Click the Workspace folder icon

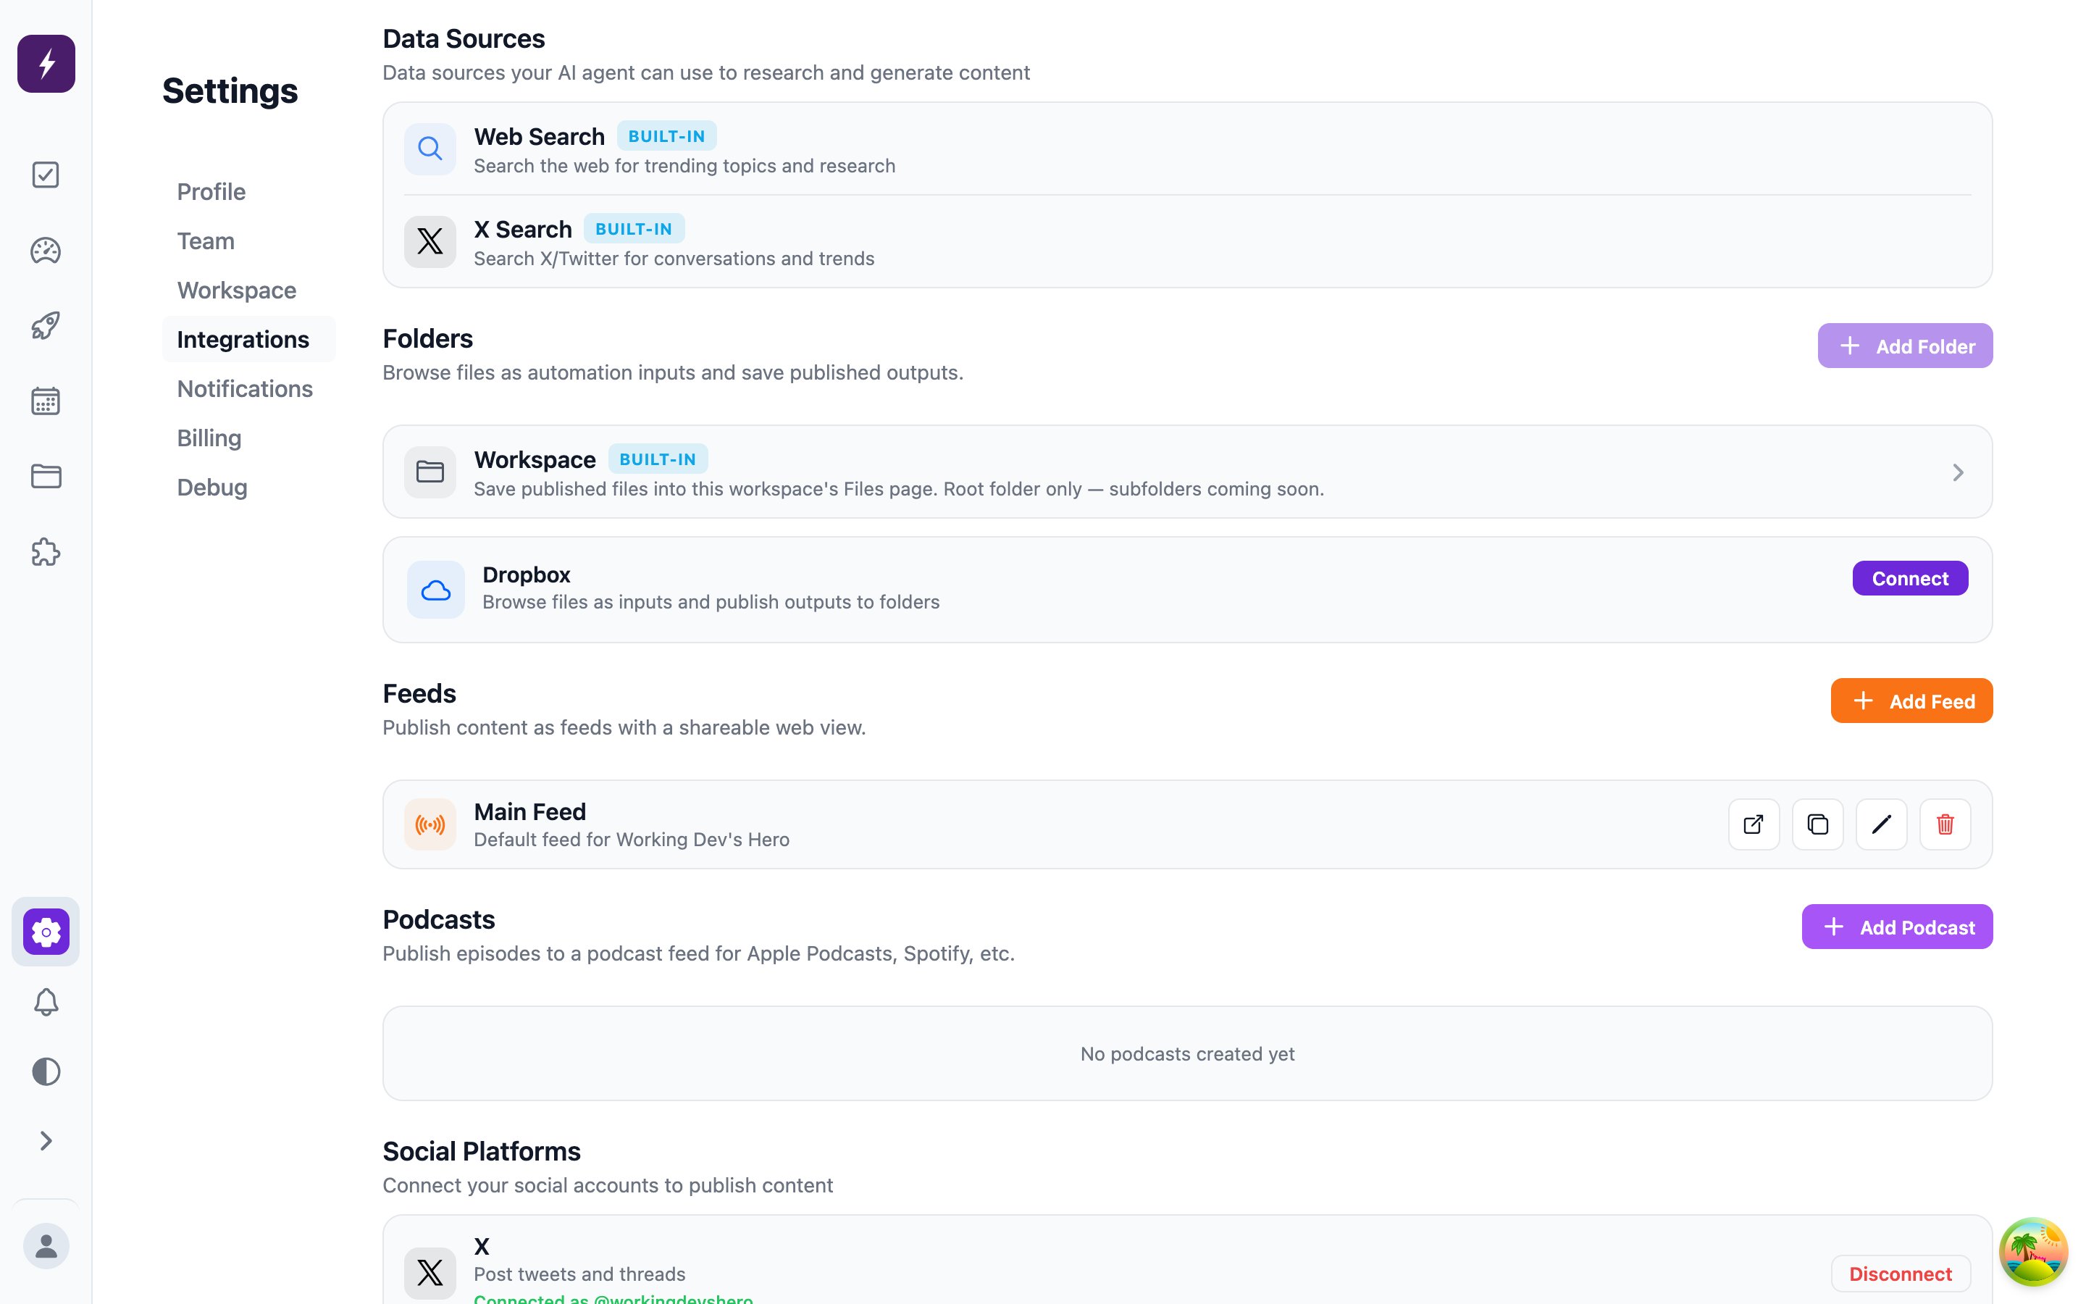tap(430, 472)
